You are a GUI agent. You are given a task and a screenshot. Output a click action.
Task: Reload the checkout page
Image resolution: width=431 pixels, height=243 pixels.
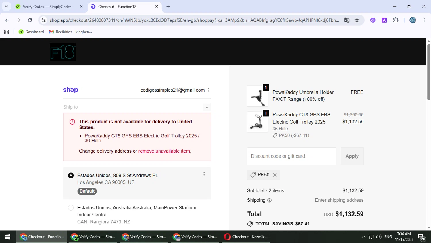pyautogui.click(x=30, y=20)
